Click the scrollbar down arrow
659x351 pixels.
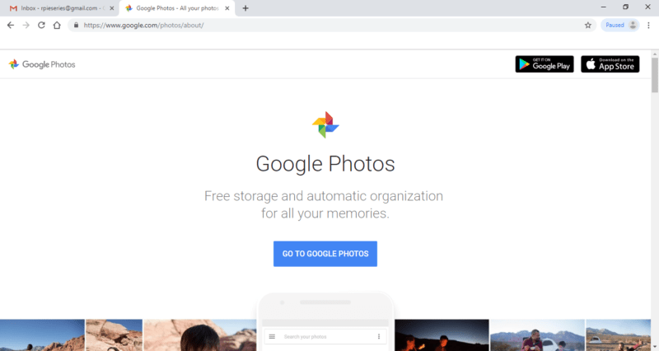[x=655, y=347]
